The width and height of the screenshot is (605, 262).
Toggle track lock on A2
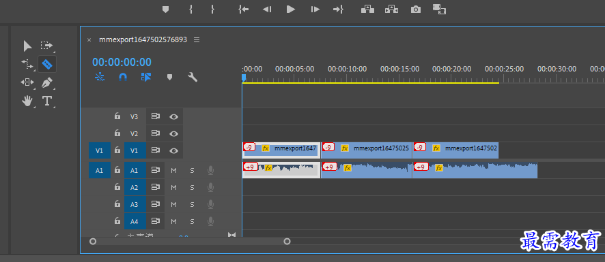tap(117, 187)
